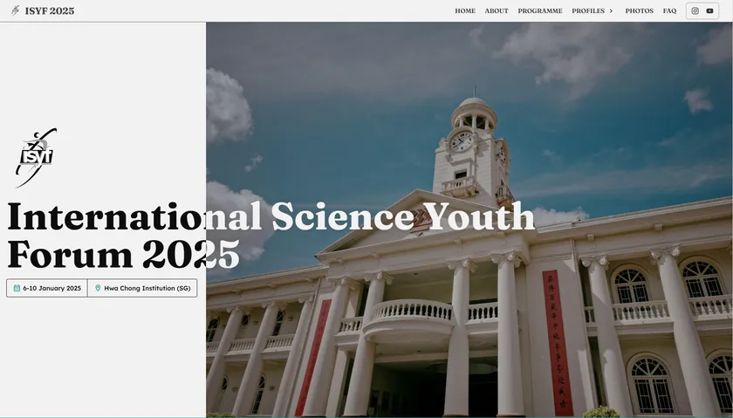Click the large ISYF emblem above the heading
Viewport: 733px width, 418px height.
[36, 157]
